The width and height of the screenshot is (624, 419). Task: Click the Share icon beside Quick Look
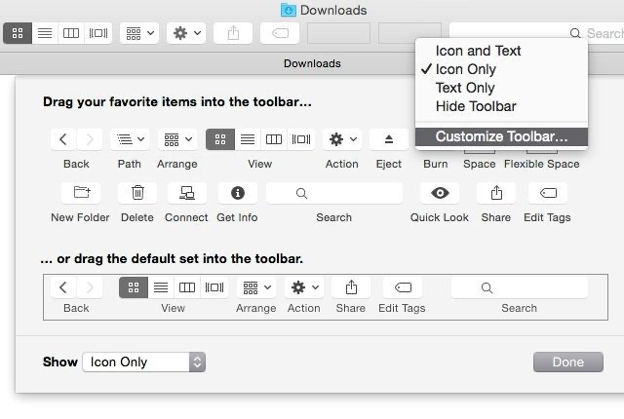point(496,193)
